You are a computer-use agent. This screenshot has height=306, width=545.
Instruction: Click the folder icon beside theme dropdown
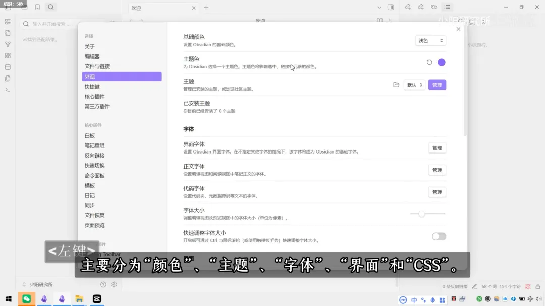(x=396, y=85)
